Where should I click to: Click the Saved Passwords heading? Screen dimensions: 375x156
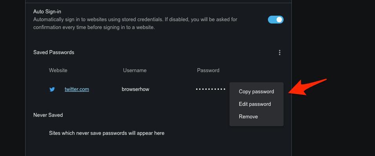point(54,52)
